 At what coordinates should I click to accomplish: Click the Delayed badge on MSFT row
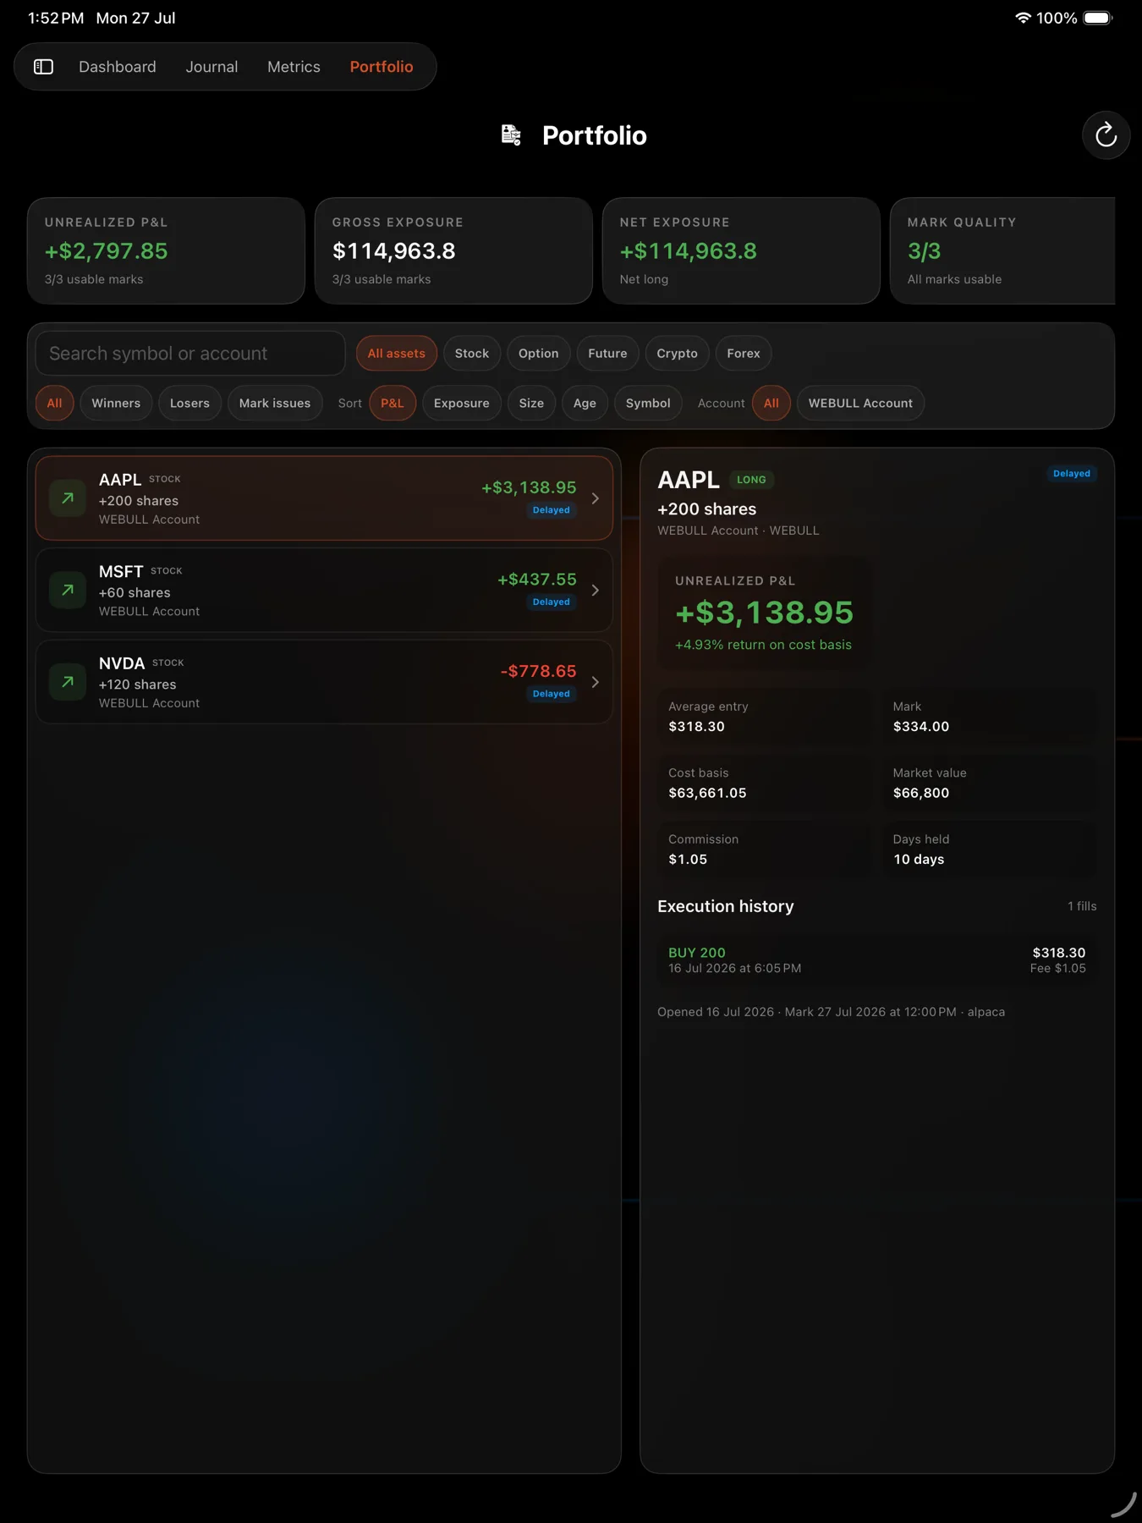click(551, 602)
